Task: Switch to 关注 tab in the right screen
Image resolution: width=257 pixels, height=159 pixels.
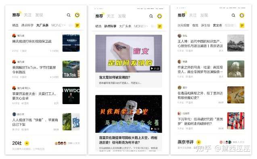Action: (x=193, y=15)
